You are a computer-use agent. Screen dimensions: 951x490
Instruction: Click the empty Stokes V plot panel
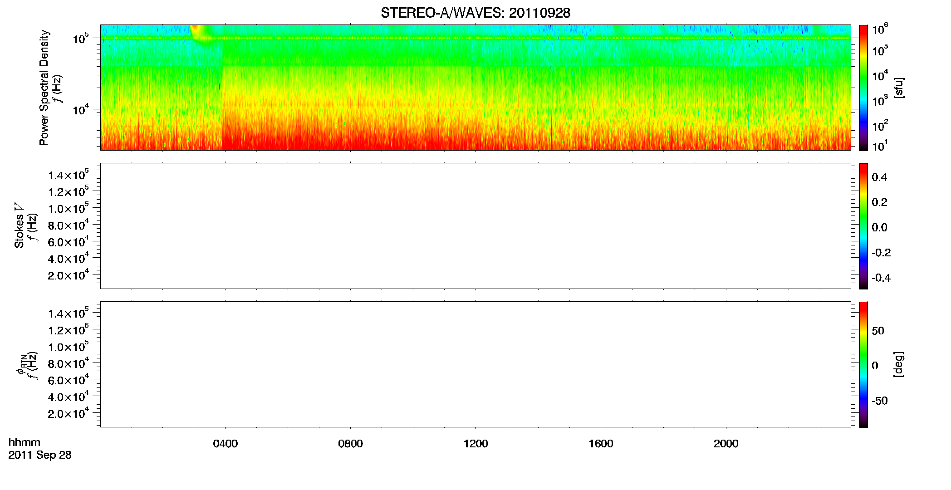pyautogui.click(x=475, y=226)
